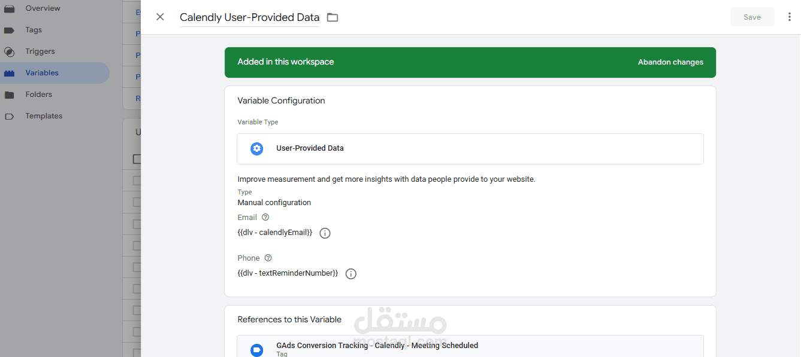Image resolution: width=801 pixels, height=357 pixels.
Task: Open GAds Conversion Tracking - Calendly - Meeting Scheduled
Action: pos(470,346)
